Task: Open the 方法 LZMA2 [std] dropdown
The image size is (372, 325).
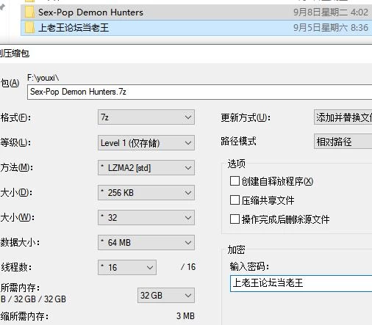Action: point(146,168)
